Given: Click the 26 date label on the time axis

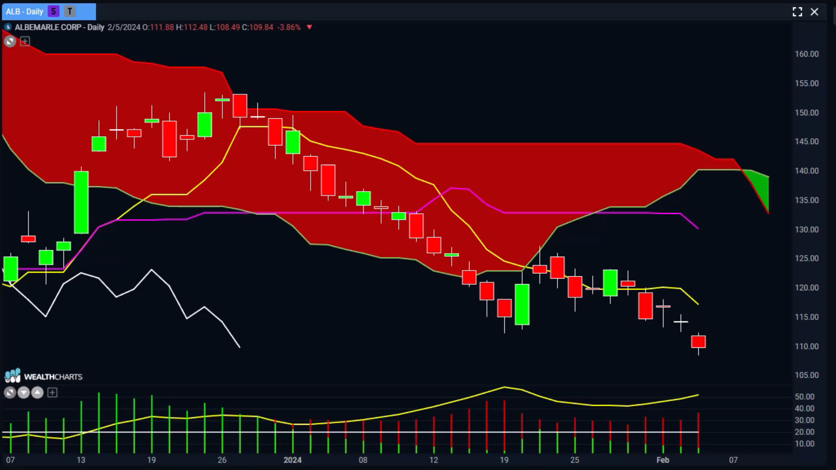Looking at the screenshot, I should point(222,460).
